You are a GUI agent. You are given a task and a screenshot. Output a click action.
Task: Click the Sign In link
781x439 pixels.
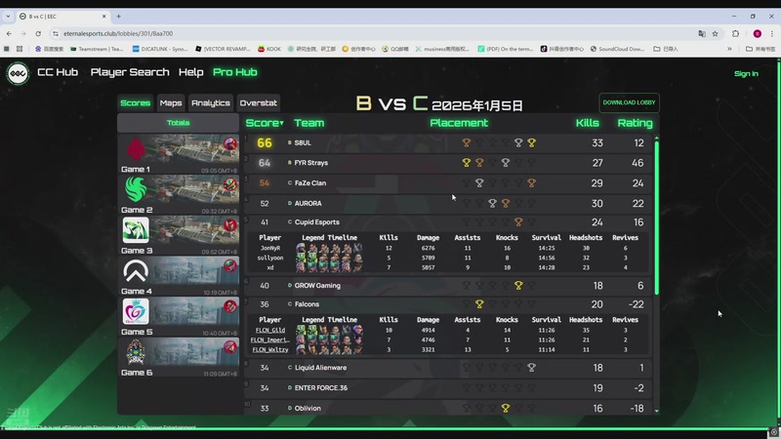[x=746, y=74]
